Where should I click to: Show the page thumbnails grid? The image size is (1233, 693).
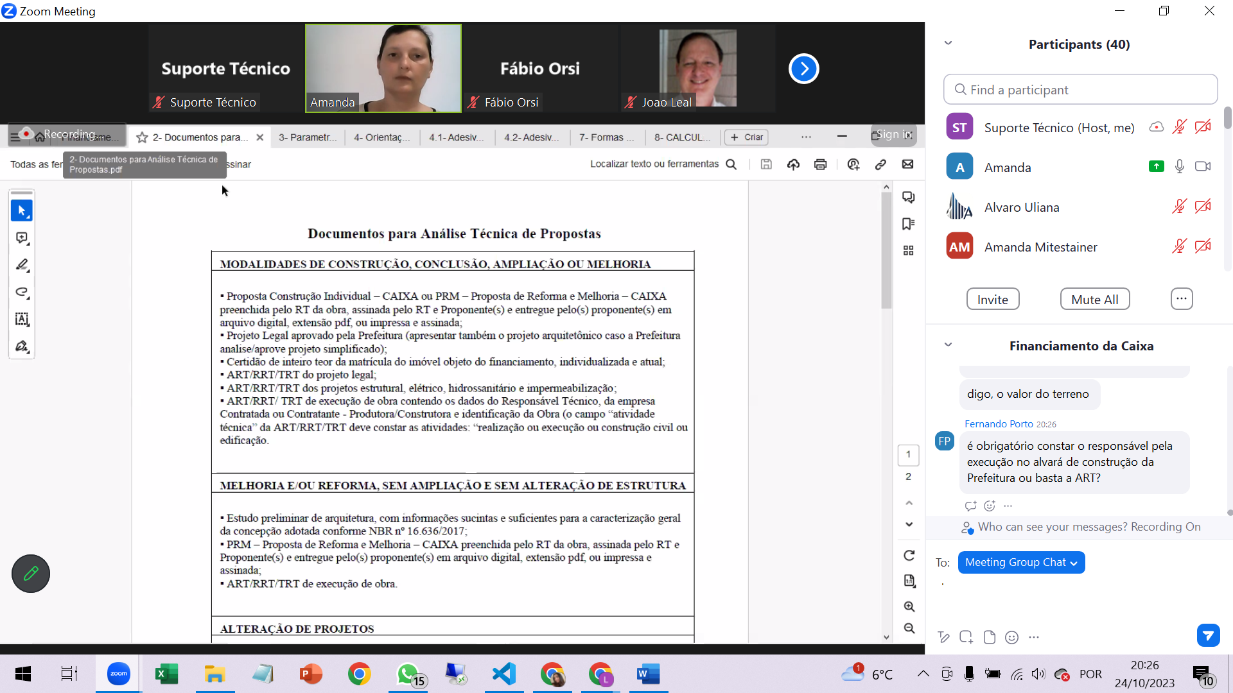tap(908, 250)
